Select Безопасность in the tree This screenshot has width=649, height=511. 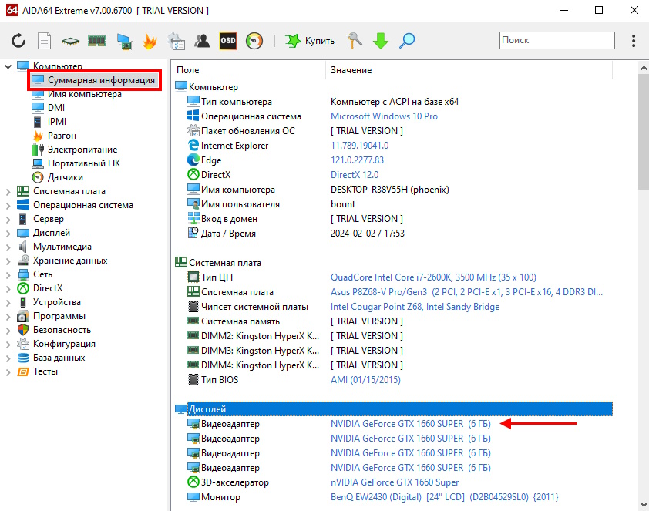62,330
